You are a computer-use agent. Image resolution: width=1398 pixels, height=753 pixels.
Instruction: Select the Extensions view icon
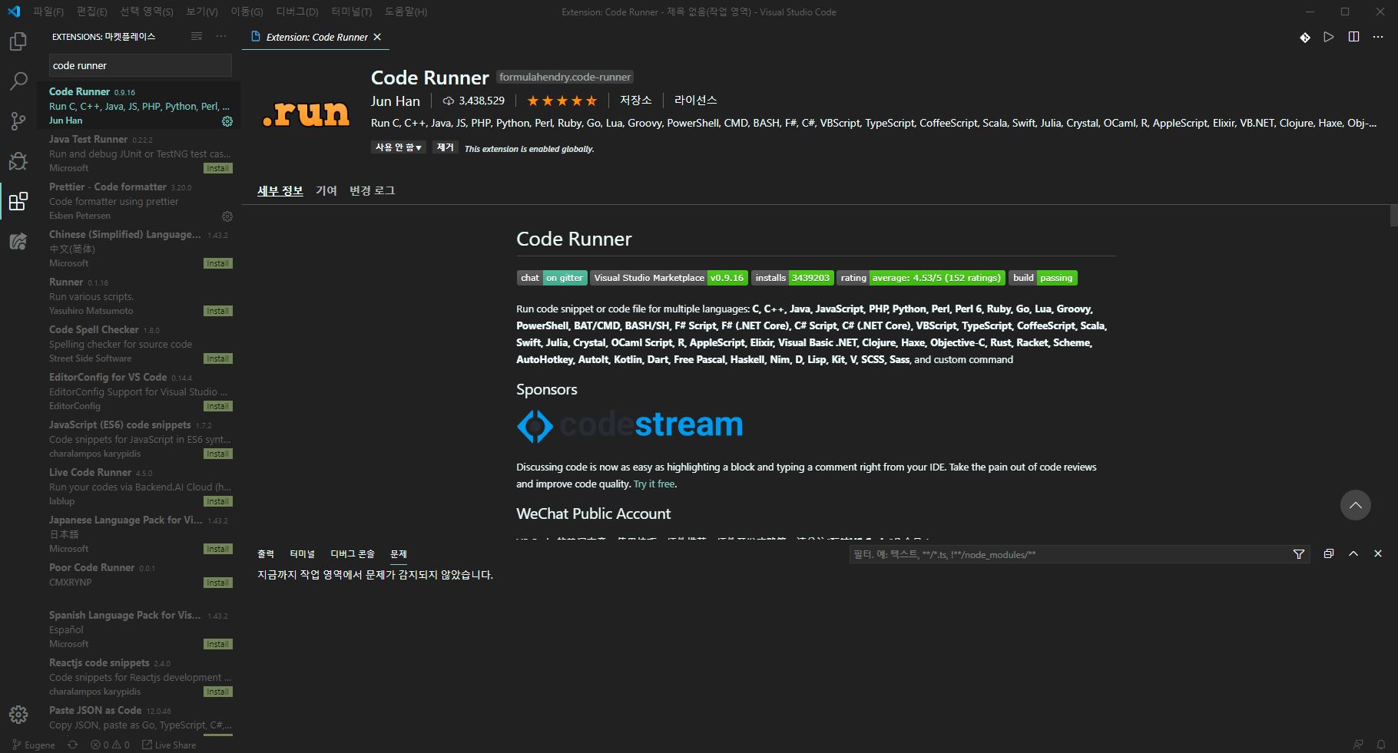click(18, 201)
